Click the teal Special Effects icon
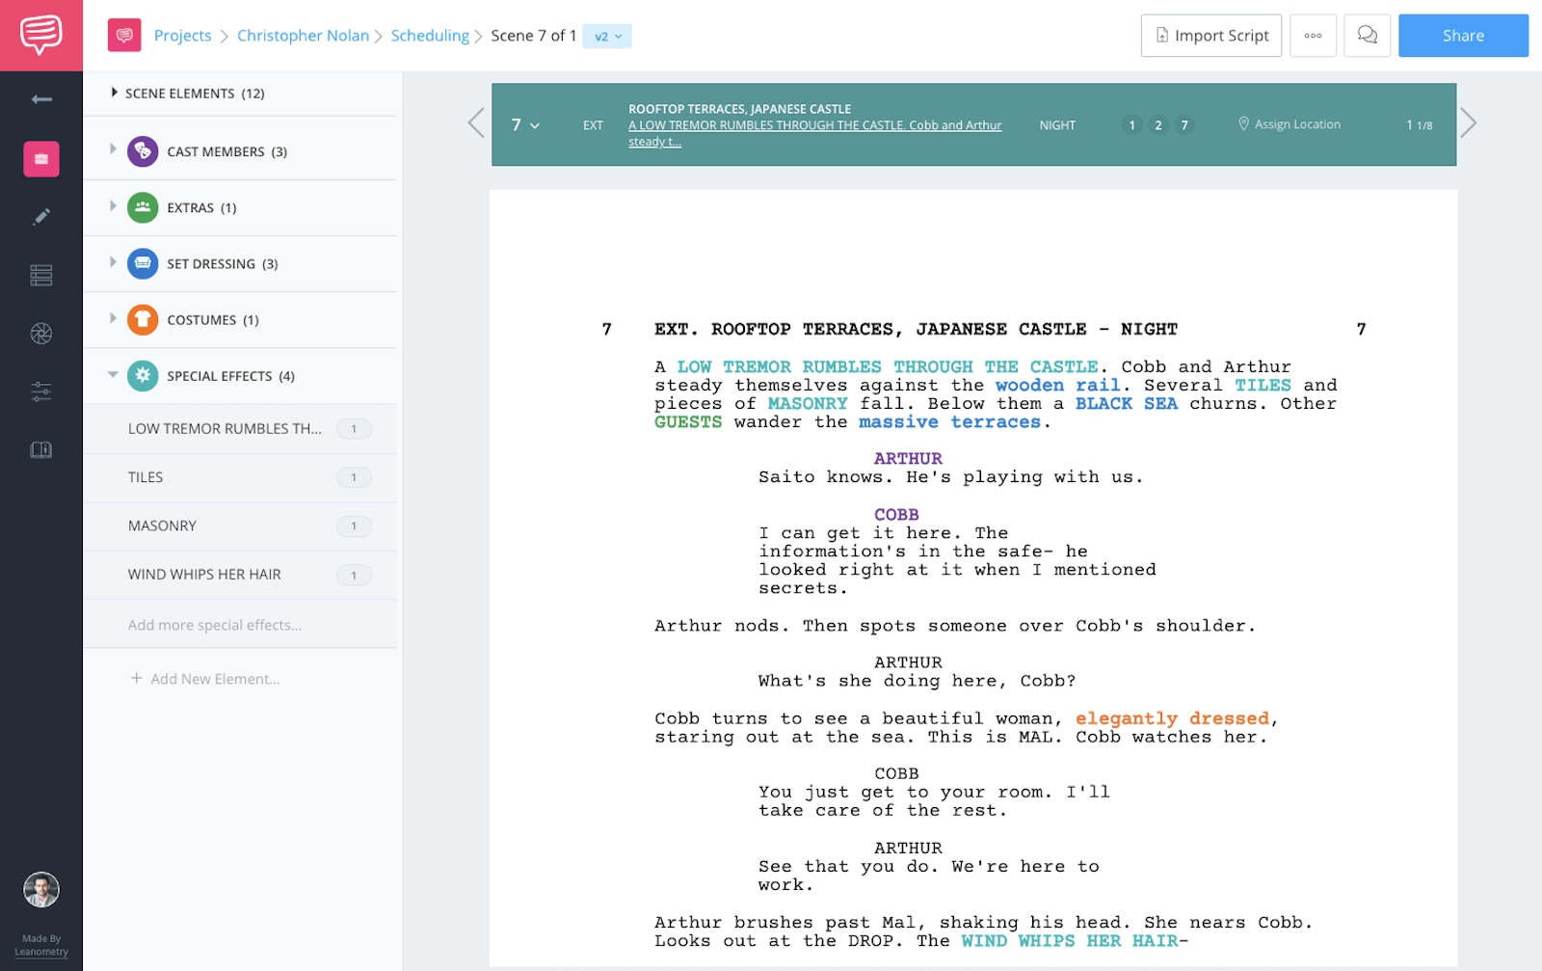 pyautogui.click(x=143, y=376)
